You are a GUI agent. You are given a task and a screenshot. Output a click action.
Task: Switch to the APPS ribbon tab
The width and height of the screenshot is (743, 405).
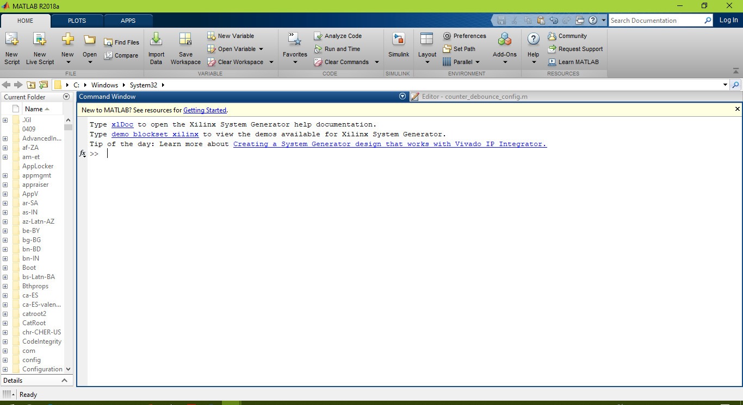128,20
